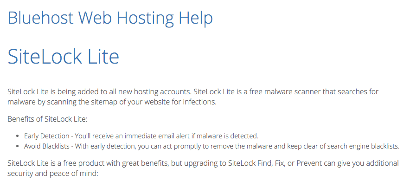Screen dimensions: 410x182
Task: Click the final line "security and peace of mind:"
Action: [52, 173]
